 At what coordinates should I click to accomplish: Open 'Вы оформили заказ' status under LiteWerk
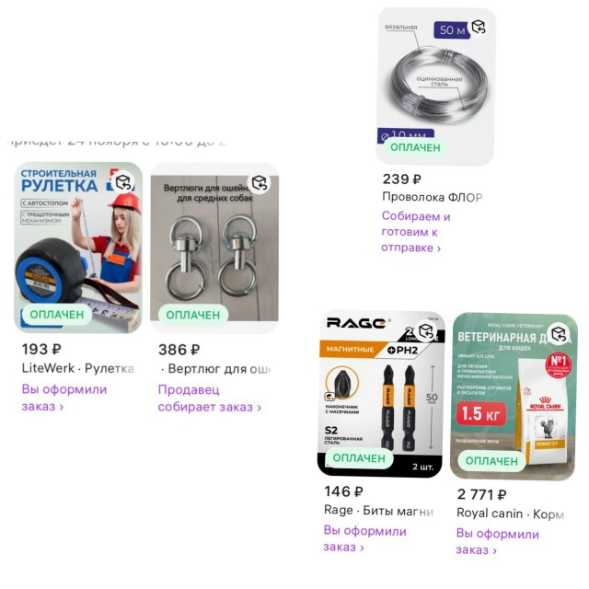(64, 398)
